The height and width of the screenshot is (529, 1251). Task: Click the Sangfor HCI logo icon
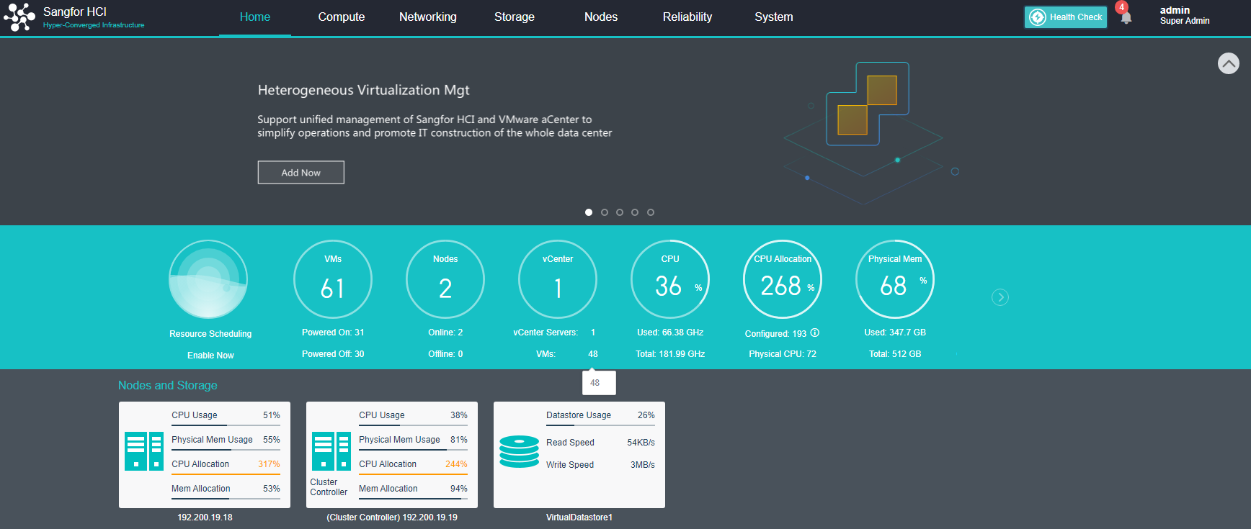(x=19, y=17)
